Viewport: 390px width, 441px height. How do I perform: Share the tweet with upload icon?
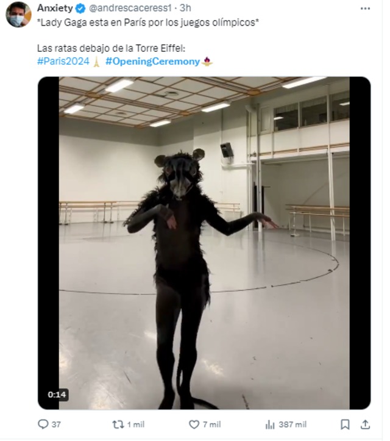[x=365, y=425]
